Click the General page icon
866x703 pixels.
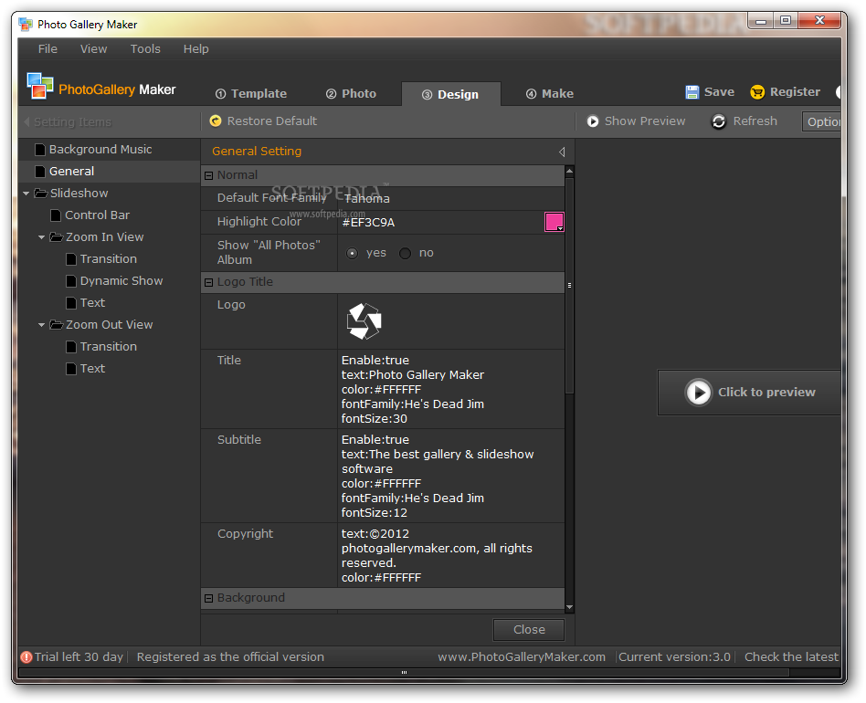(x=40, y=172)
